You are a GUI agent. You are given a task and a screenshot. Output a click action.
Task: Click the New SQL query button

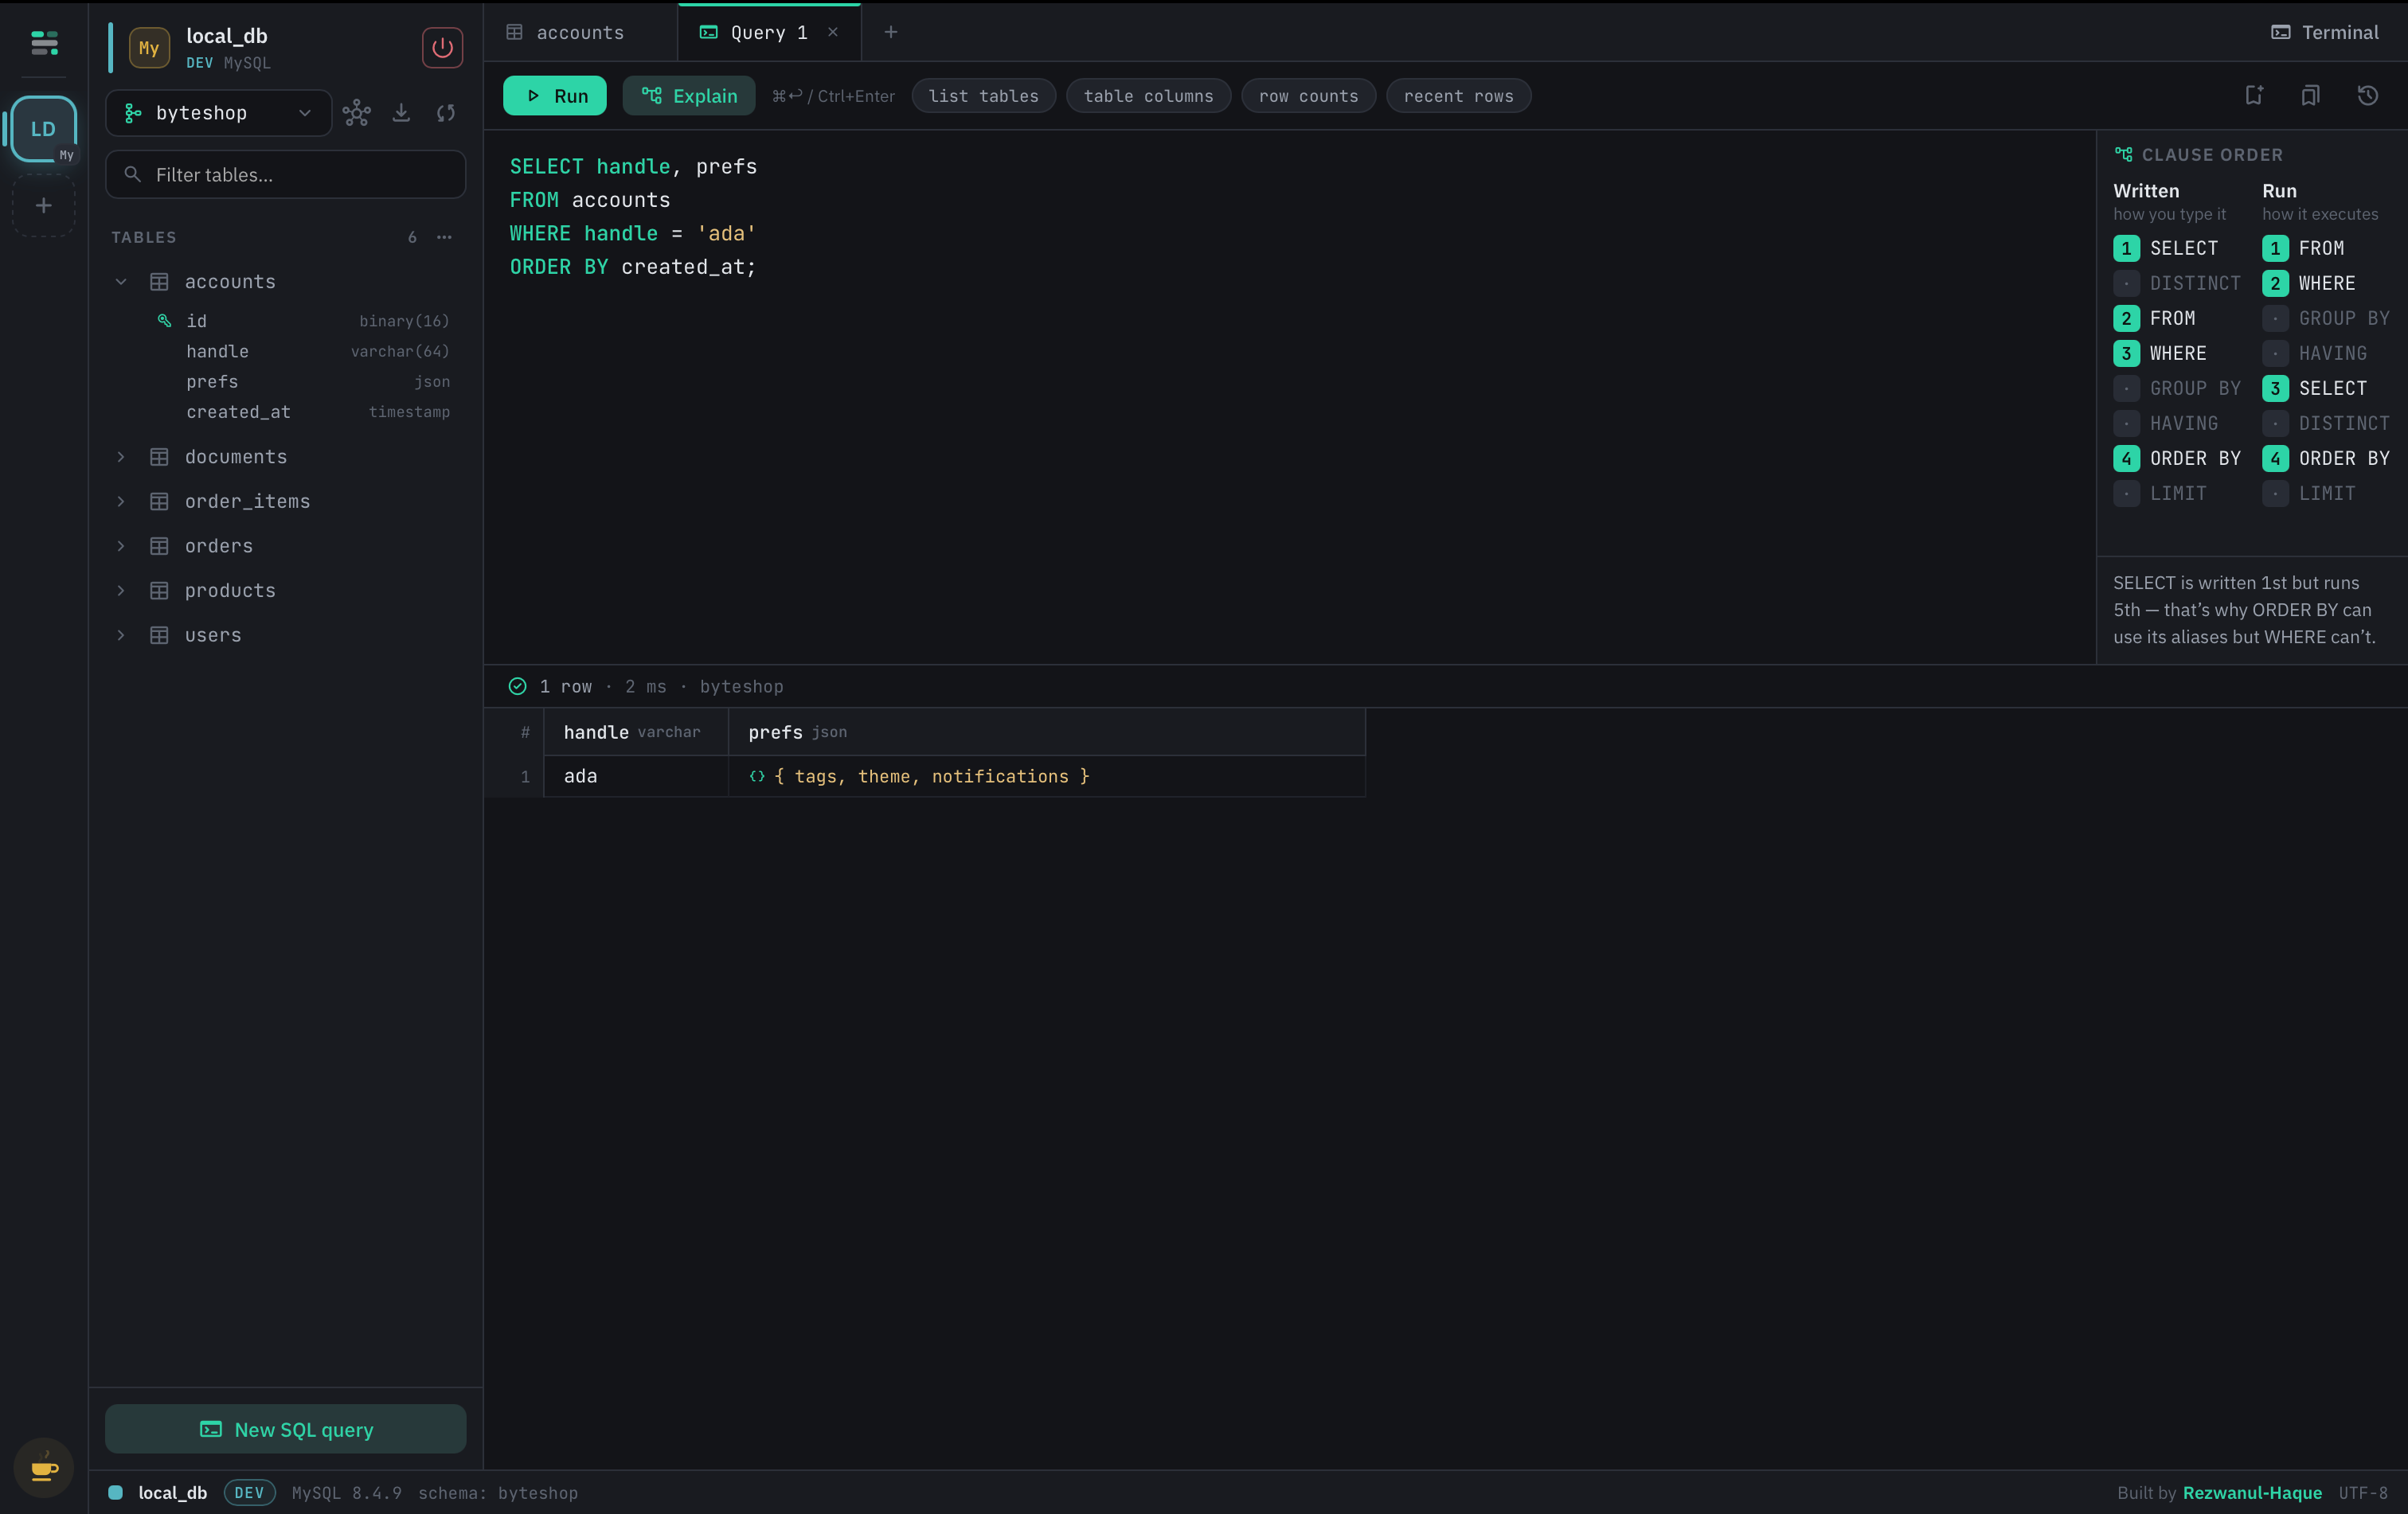[286, 1429]
